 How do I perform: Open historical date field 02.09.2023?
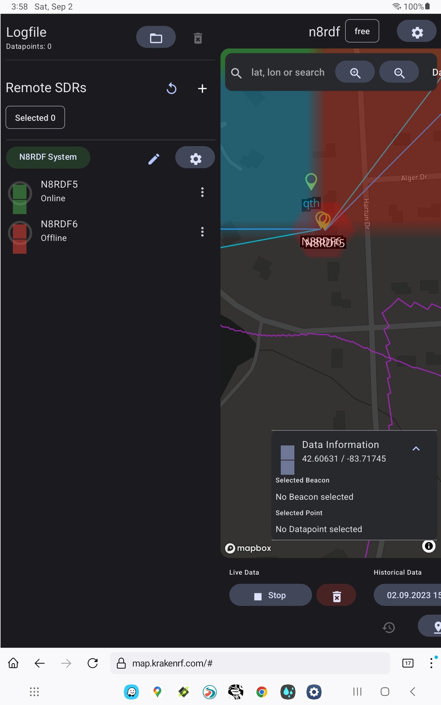(x=408, y=595)
